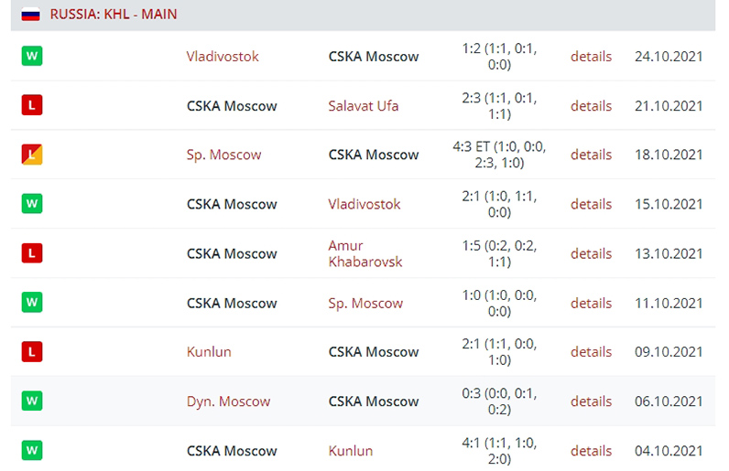This screenshot has height=471, width=729.
Task: Click overtime loss badge for 18.10.2021 match
Action: [32, 155]
